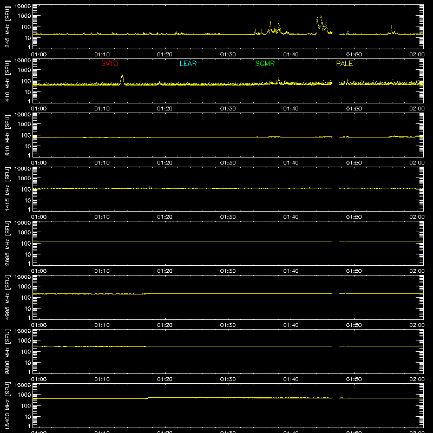
Task: Click the 01:20 time label below 1415 MHz plot
Action: pyautogui.click(x=165, y=217)
